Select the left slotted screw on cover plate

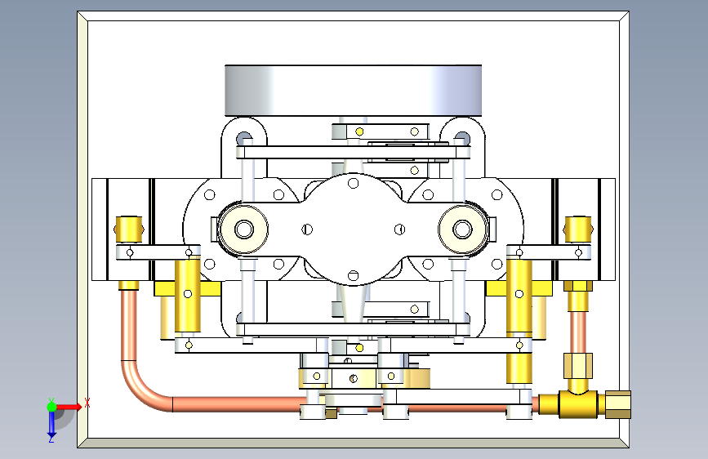pos(307,229)
